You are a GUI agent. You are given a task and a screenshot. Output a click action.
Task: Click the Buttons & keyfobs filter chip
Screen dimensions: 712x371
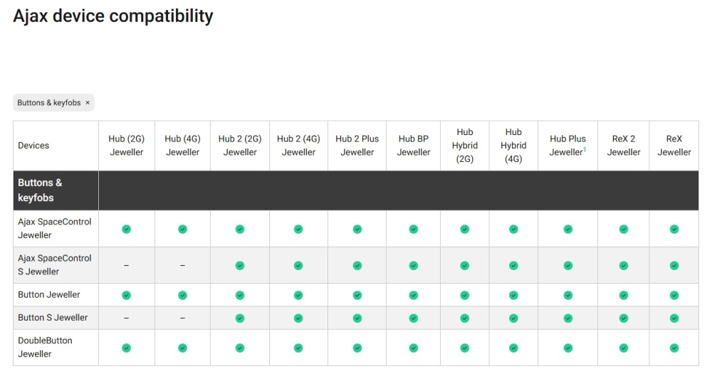click(x=49, y=103)
